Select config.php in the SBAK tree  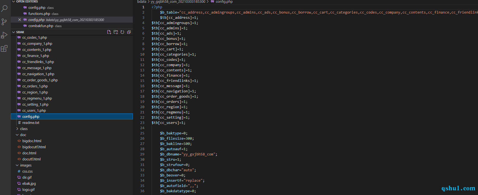point(72,116)
